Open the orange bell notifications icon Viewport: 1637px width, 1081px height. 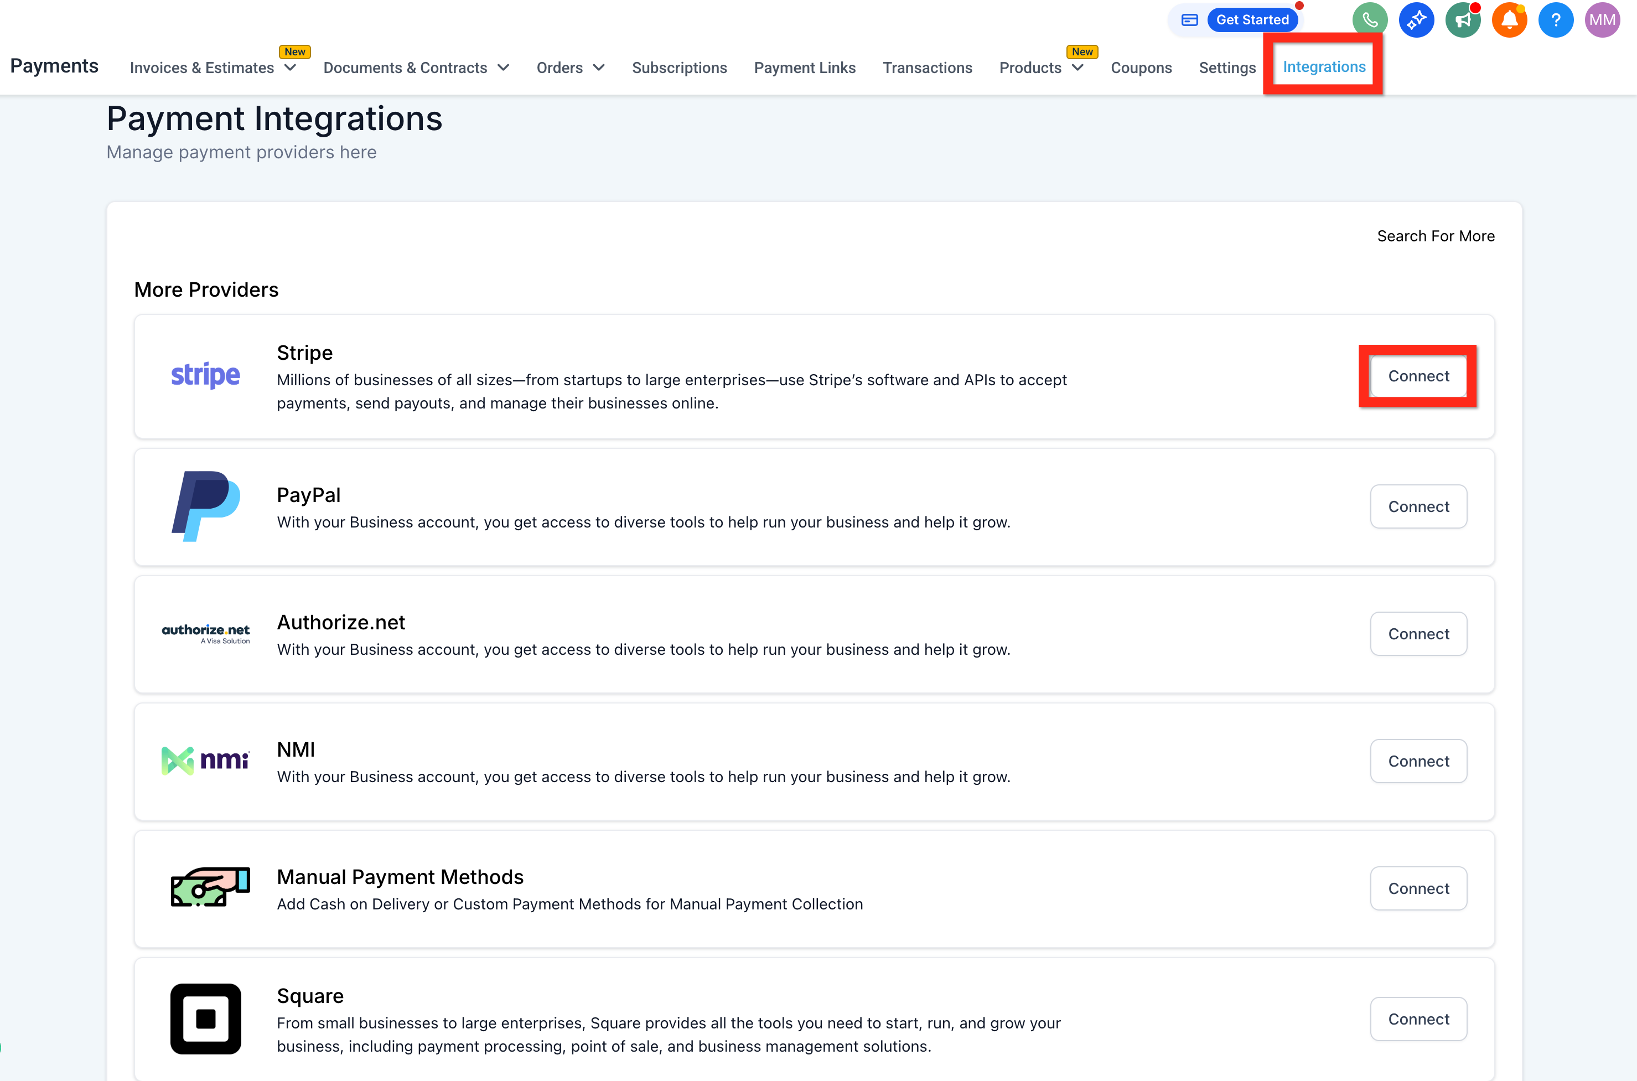(1509, 20)
